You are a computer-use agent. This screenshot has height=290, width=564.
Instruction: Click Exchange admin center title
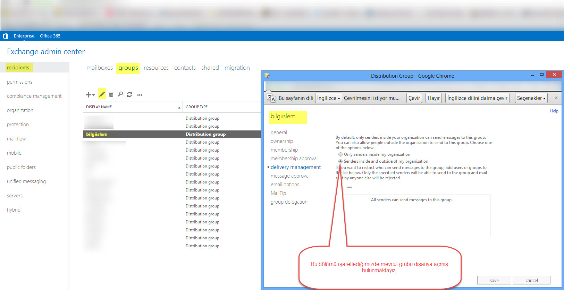point(46,52)
